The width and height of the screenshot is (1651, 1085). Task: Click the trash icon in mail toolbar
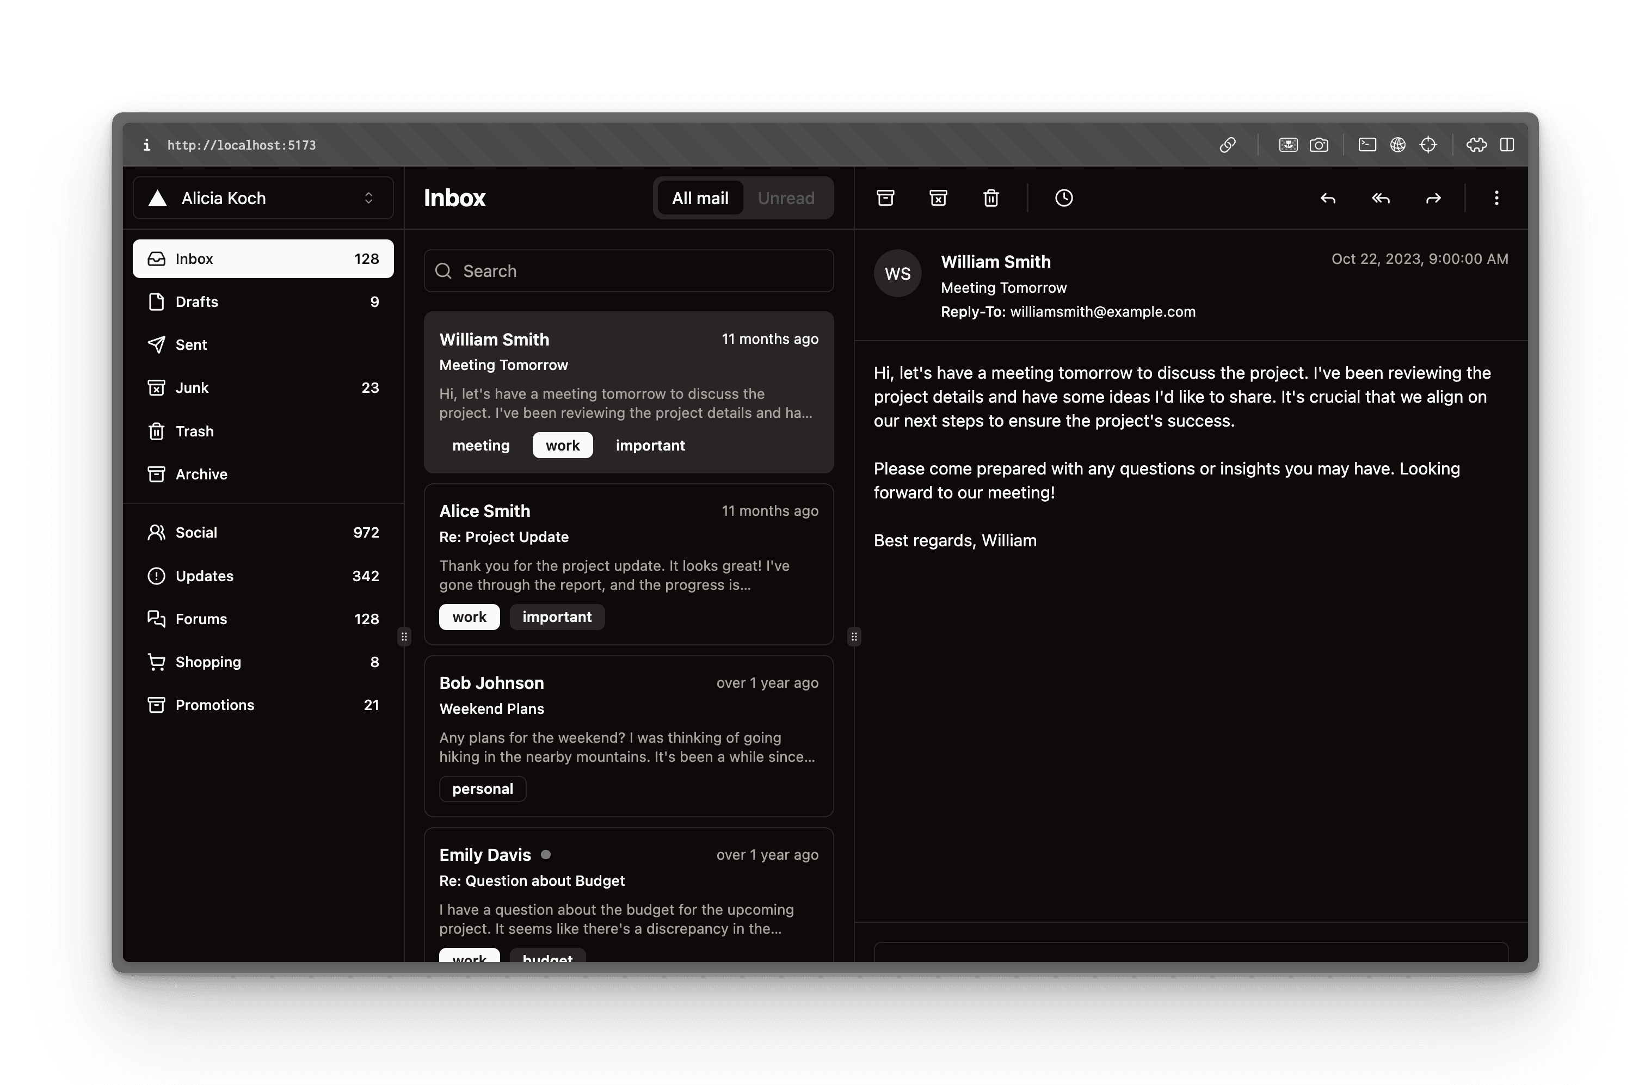tap(990, 199)
